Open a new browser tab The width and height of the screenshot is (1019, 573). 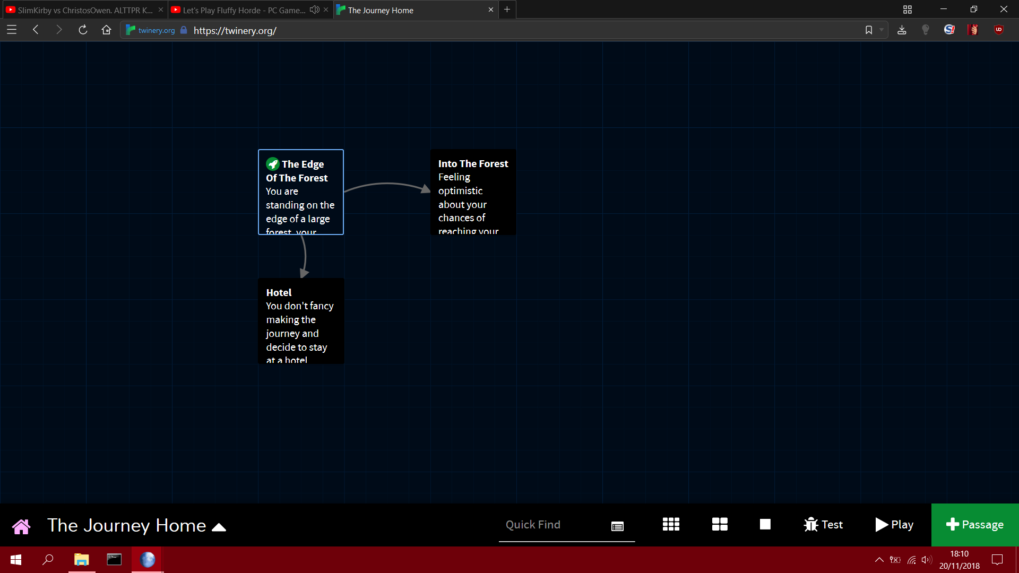pos(507,10)
